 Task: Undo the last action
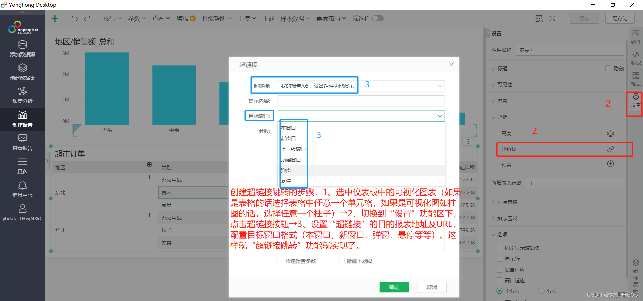(74, 18)
